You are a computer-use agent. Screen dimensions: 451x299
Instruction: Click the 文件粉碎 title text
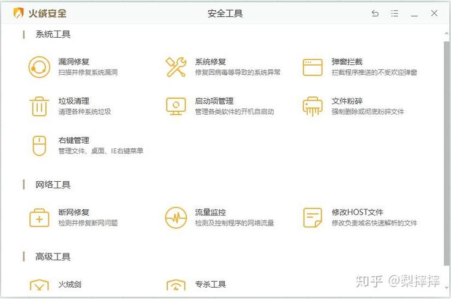coord(347,101)
